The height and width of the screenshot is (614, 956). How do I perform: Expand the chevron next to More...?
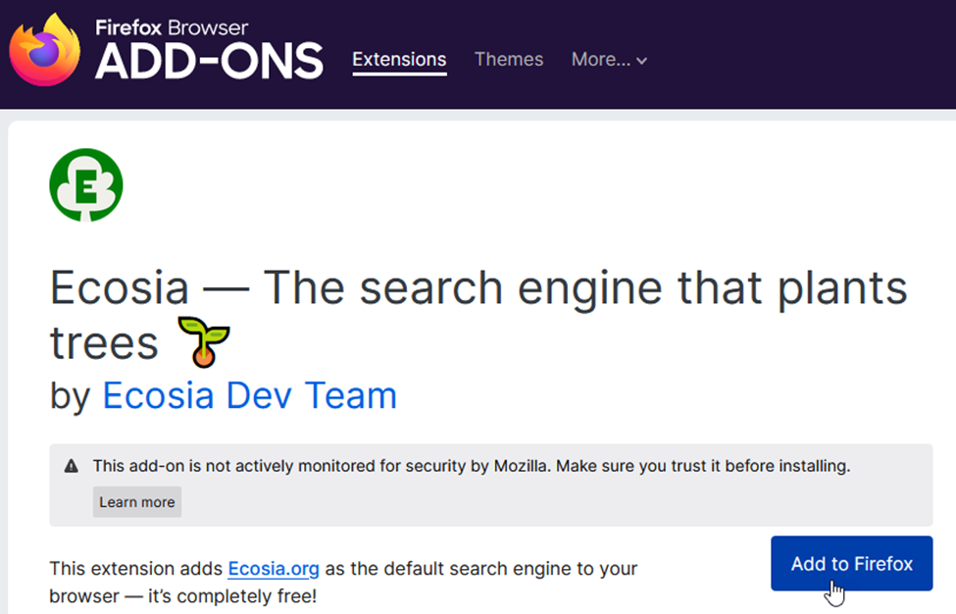click(x=642, y=60)
